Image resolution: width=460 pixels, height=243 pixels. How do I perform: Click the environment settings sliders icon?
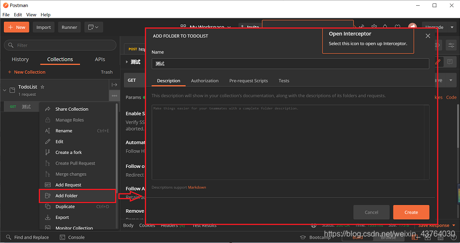451,45
